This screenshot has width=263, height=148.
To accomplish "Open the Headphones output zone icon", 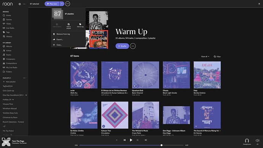I will click(x=247, y=140).
